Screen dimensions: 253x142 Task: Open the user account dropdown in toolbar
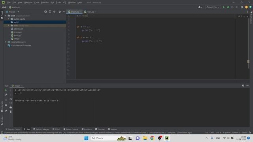[x=200, y=7]
